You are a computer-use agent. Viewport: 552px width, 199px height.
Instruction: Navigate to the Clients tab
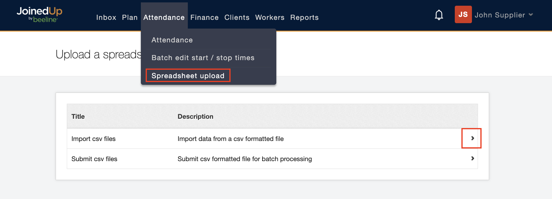coord(237,17)
